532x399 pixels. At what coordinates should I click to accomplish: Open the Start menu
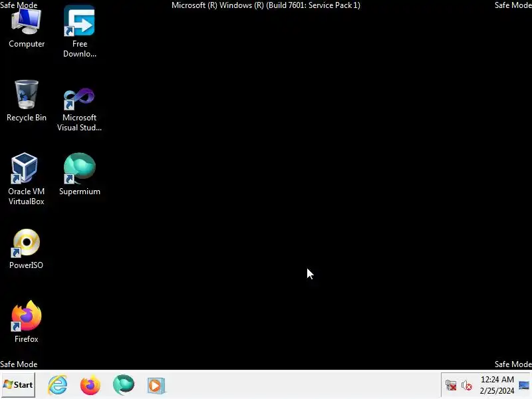[x=18, y=385]
